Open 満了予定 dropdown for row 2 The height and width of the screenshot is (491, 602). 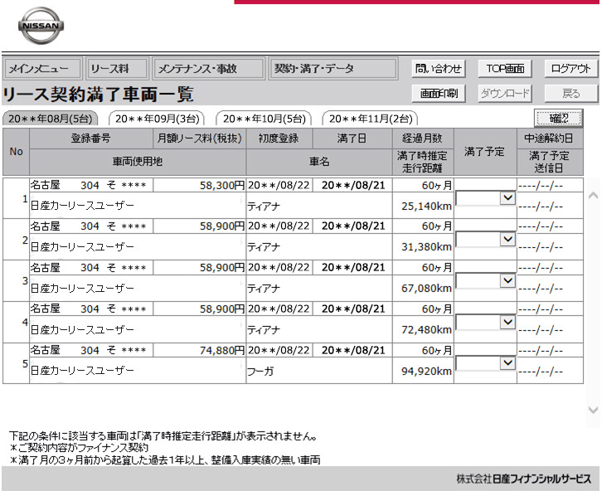click(485, 239)
